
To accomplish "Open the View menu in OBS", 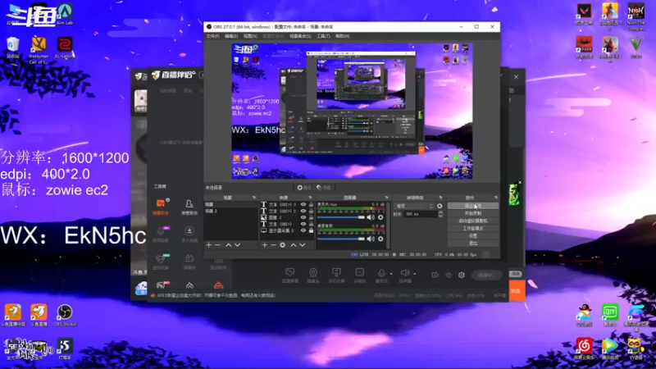I will tap(250, 36).
